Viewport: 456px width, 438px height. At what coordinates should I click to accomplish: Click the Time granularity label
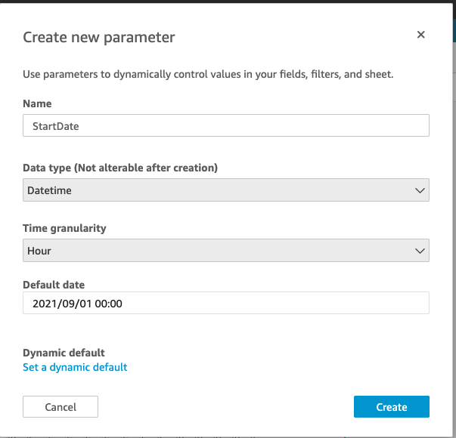click(64, 228)
